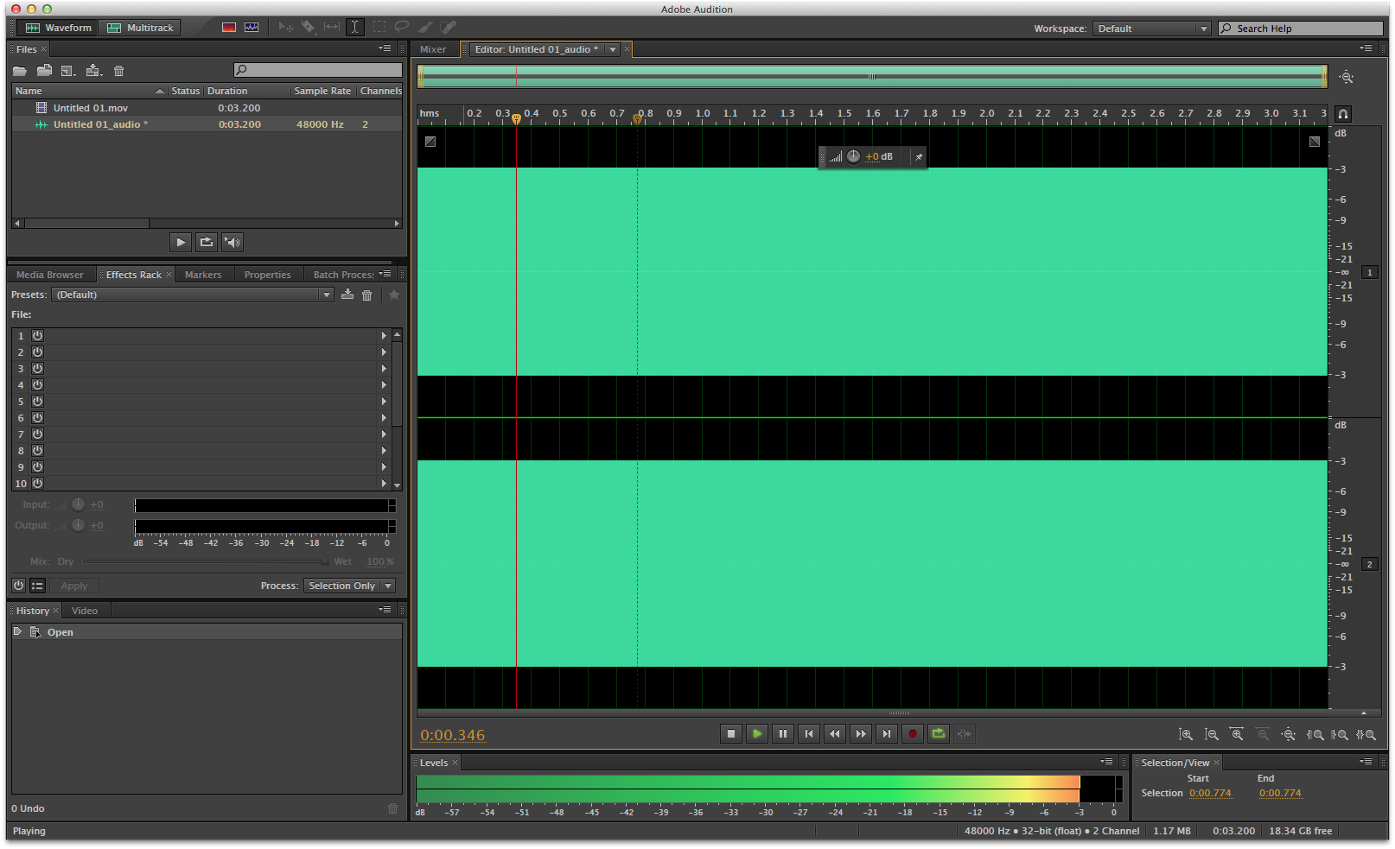Viewport: 1395px width, 849px height.
Task: Show the Spectral Frequency Display
Action: [229, 28]
